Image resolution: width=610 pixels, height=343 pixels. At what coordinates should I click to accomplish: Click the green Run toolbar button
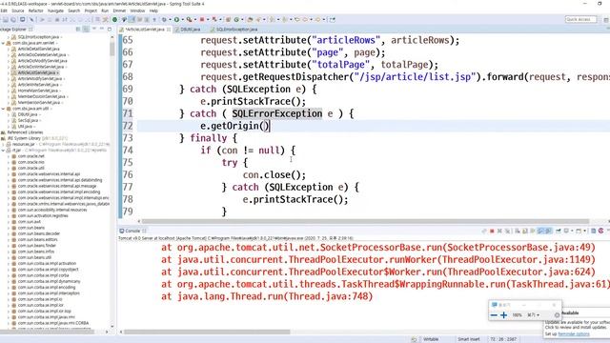tap(176, 19)
